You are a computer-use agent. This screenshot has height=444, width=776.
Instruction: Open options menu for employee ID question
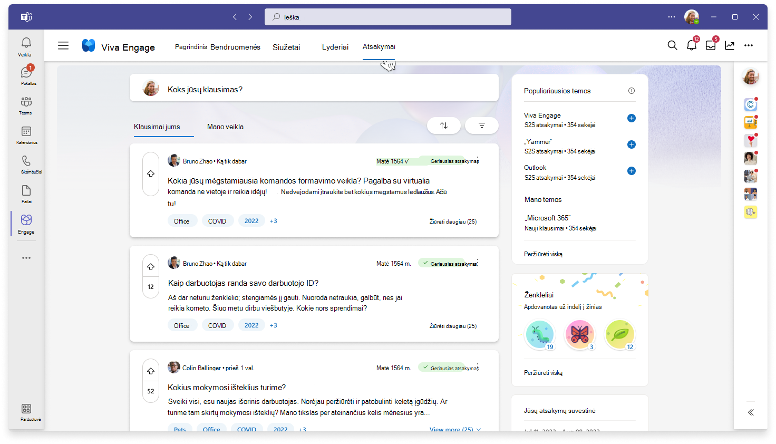tap(478, 263)
